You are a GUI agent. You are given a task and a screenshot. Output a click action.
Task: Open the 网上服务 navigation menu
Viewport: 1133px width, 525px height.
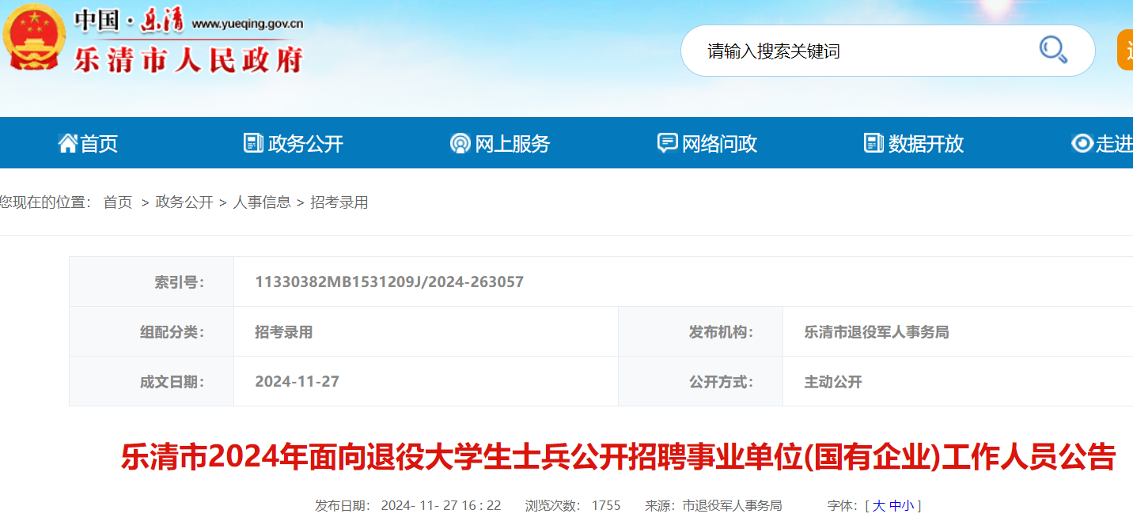pos(512,144)
